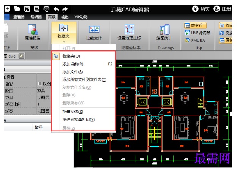Viewport: 237px width, 170px height.
Task: Expand the 收藏夹 dropdown arrow
Action: tap(64, 42)
